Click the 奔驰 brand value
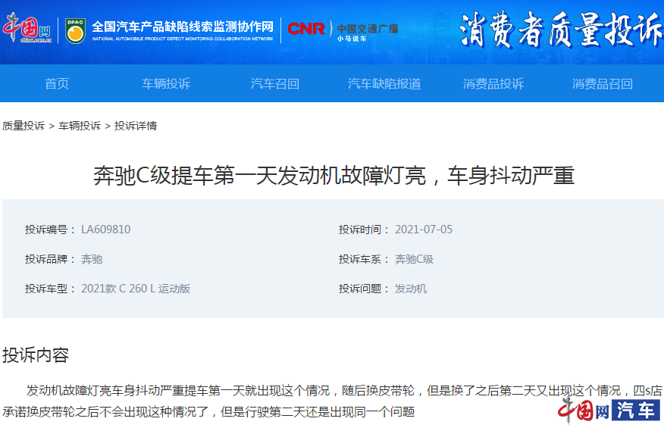This screenshot has height=431, width=664. pyautogui.click(x=92, y=259)
